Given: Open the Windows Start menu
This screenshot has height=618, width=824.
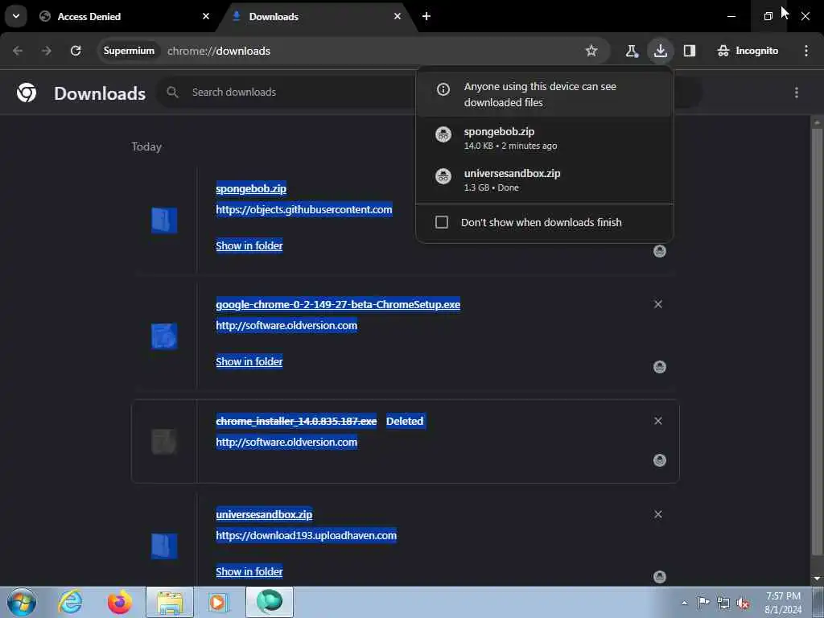Looking at the screenshot, I should click(22, 602).
